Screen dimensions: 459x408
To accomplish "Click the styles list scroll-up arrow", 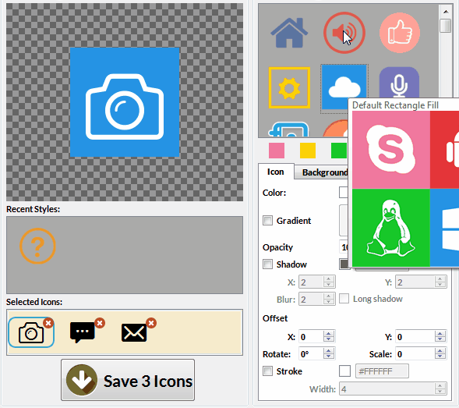I will [446, 12].
